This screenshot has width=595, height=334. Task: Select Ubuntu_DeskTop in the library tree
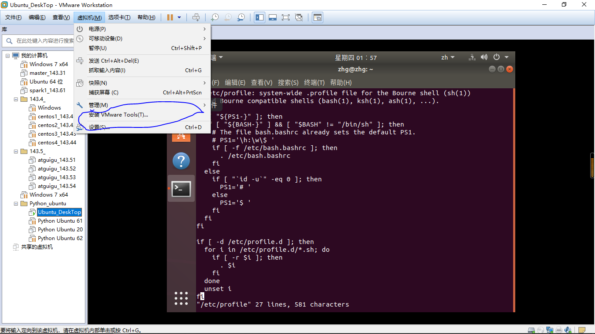[x=59, y=212]
